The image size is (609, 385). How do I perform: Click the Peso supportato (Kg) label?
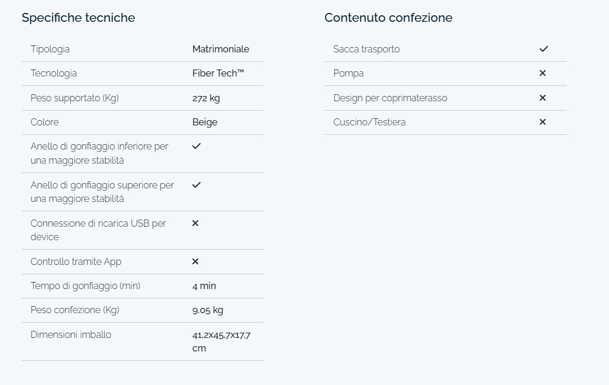[74, 98]
